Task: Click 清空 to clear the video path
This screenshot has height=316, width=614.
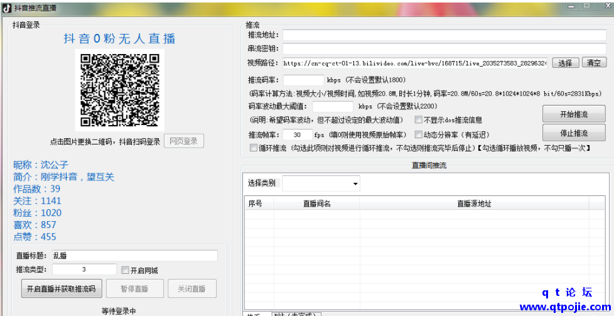Action: click(594, 63)
